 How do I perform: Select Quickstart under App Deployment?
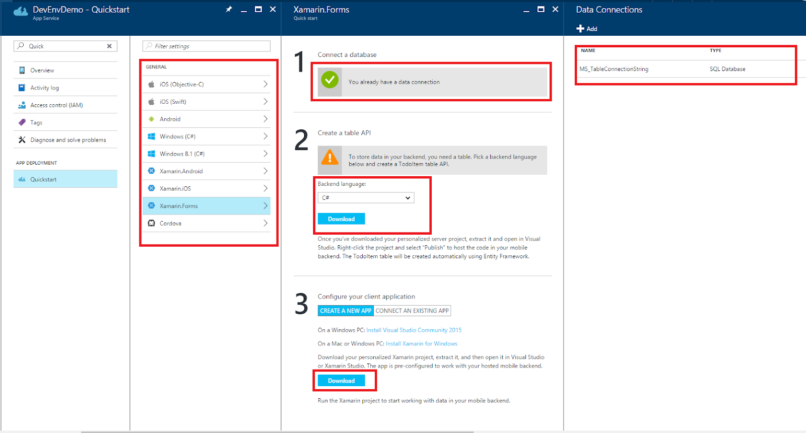tap(65, 179)
